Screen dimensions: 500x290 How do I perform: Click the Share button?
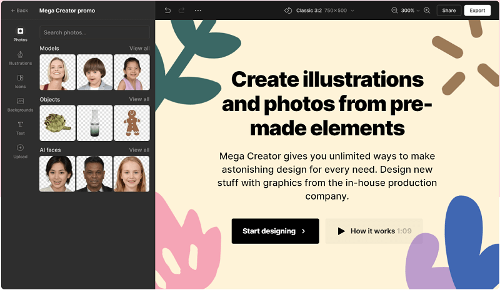pos(449,11)
